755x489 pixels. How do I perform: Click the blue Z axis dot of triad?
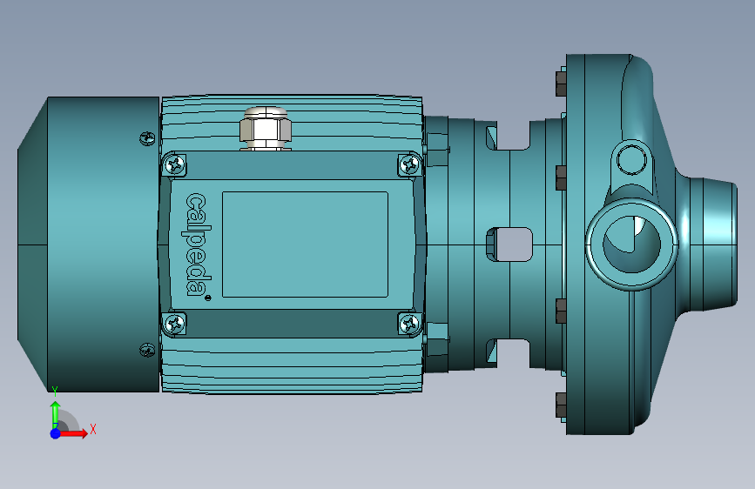tap(56, 433)
